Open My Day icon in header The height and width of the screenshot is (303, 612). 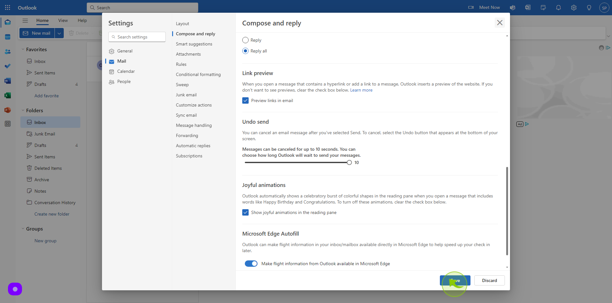tap(543, 8)
